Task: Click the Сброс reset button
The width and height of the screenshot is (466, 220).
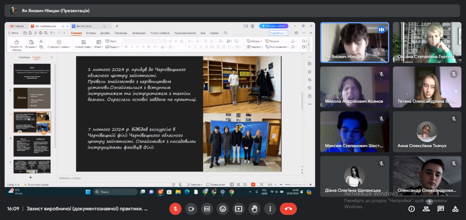Action: (111, 42)
